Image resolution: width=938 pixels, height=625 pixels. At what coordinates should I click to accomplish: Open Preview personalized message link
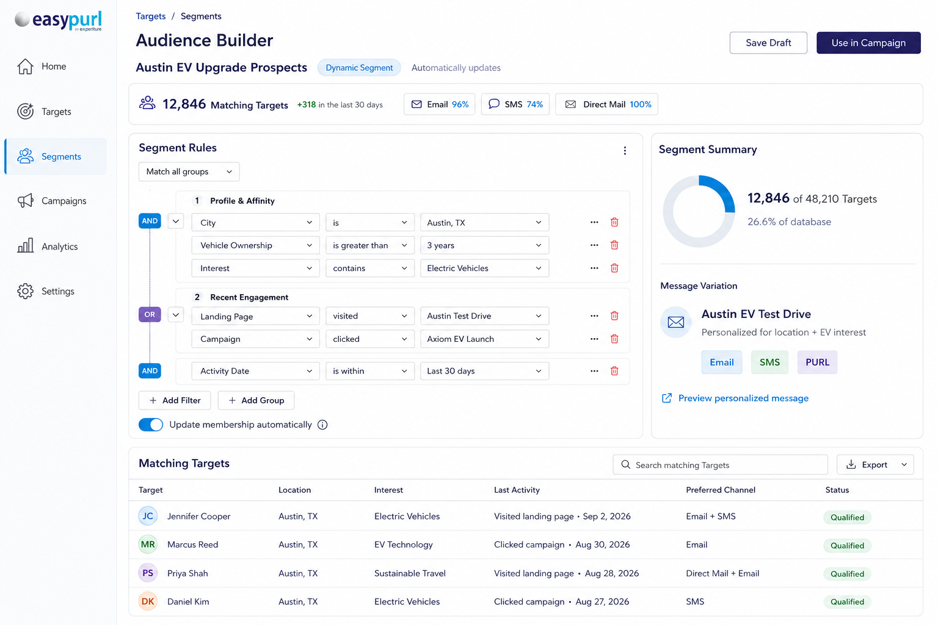(735, 398)
